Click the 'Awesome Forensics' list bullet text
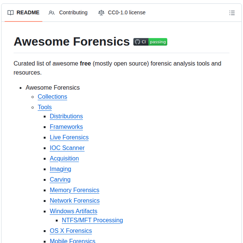The height and width of the screenshot is (243, 243). pos(53,88)
